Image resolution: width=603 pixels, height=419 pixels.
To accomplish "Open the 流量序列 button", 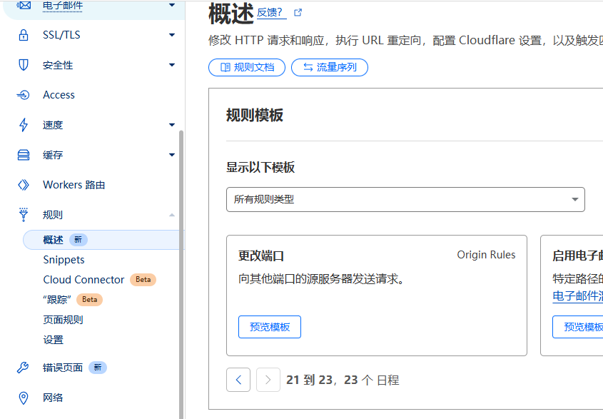I will point(330,67).
